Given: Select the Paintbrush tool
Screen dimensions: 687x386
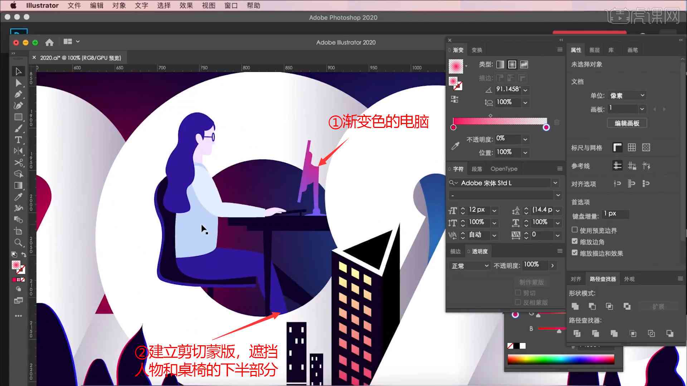Looking at the screenshot, I should pyautogui.click(x=18, y=129).
